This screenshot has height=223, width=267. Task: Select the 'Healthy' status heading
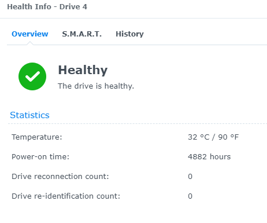coord(83,70)
